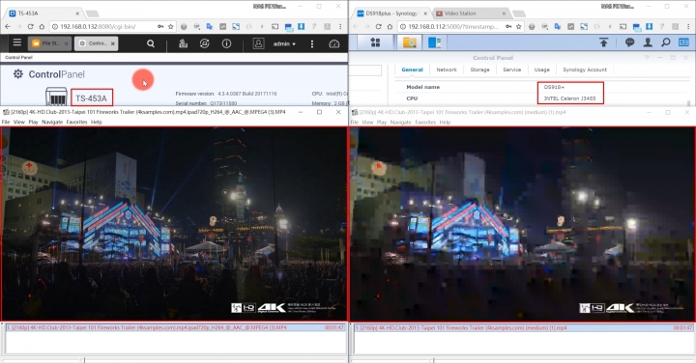Open Synology main menu grid icon

pos(375,42)
